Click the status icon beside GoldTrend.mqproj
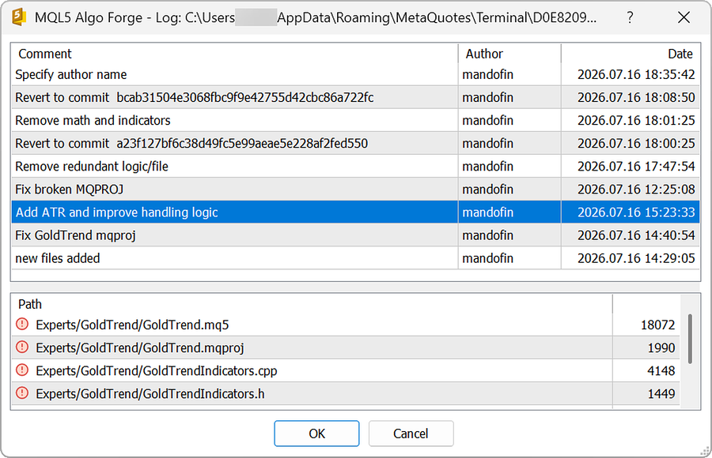This screenshot has width=712, height=458. pyautogui.click(x=22, y=347)
